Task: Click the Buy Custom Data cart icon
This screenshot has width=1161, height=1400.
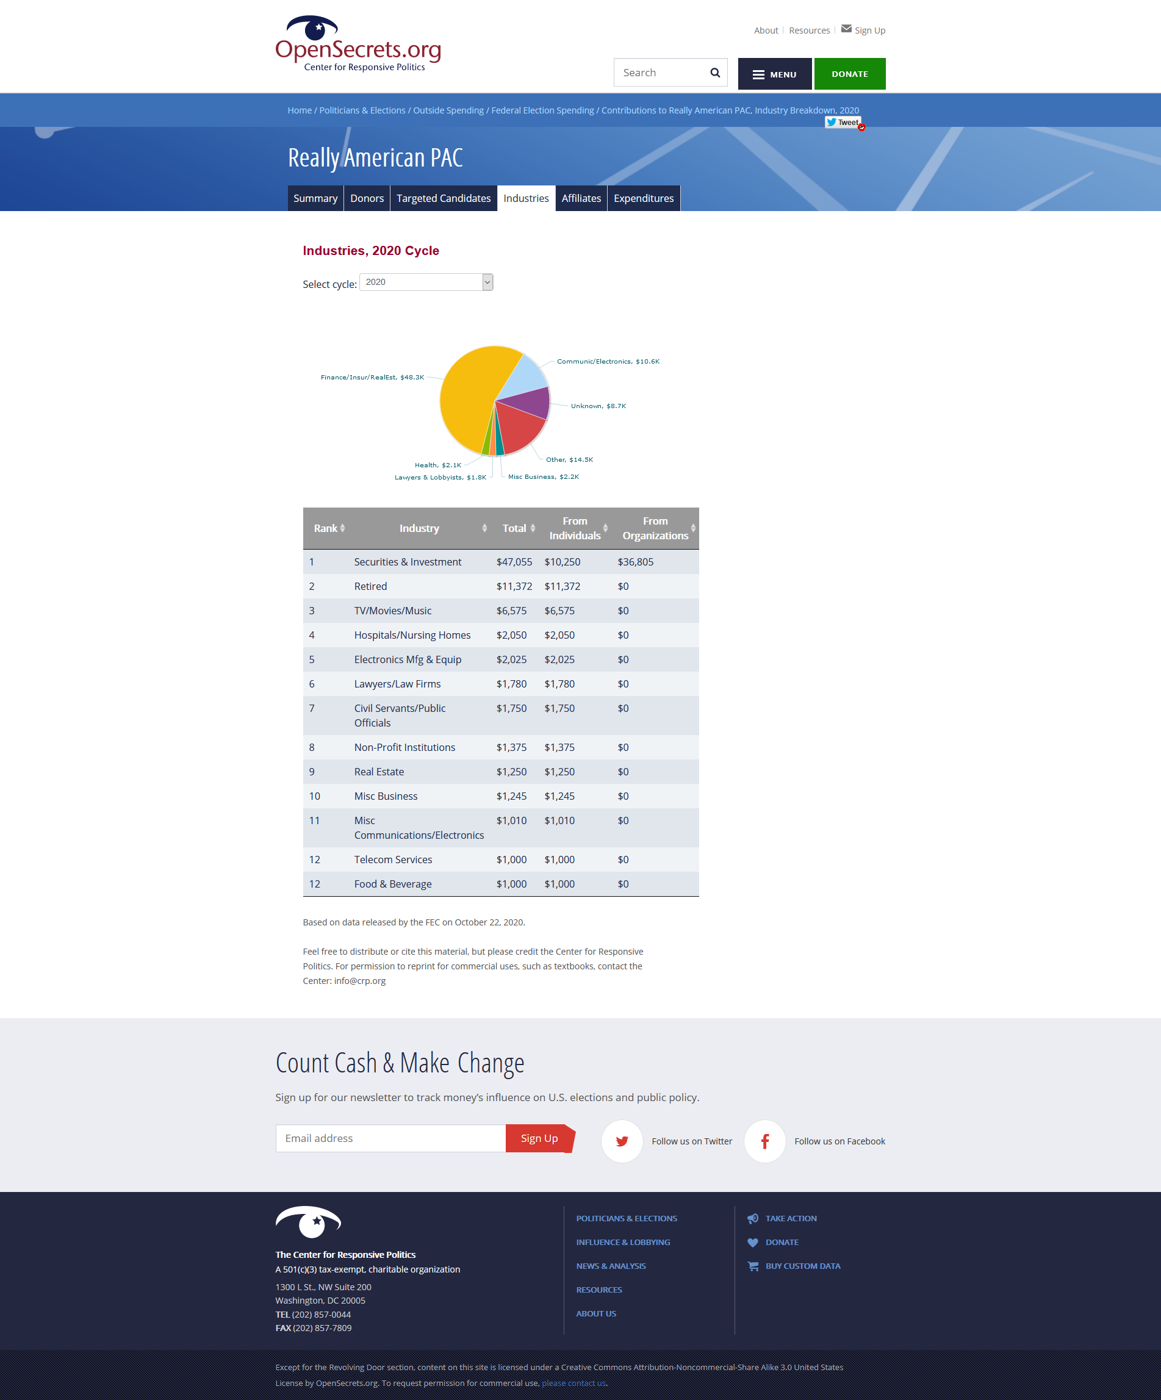Action: 753,1266
